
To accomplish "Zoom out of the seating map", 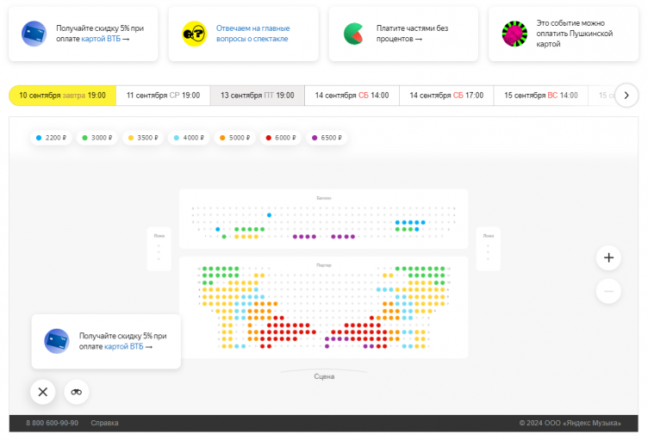I will (x=608, y=291).
